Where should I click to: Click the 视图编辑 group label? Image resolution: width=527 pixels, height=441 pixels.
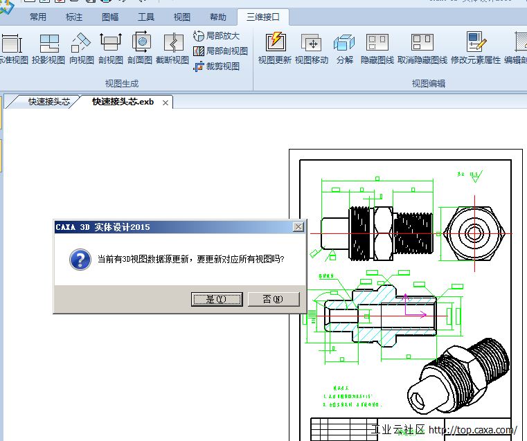429,84
